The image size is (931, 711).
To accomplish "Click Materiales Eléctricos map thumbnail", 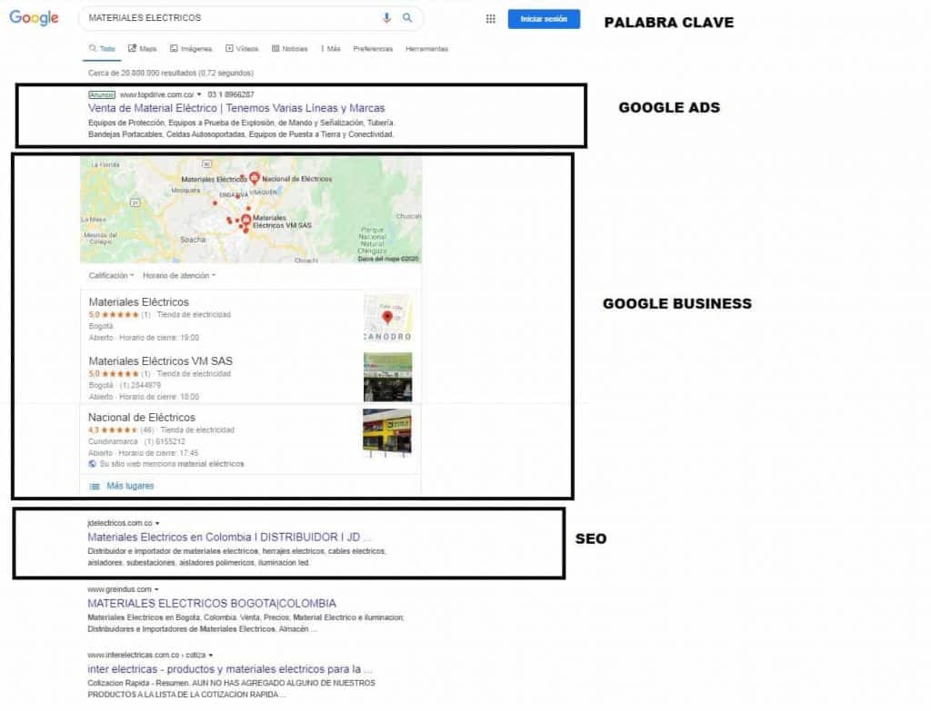I will [387, 319].
